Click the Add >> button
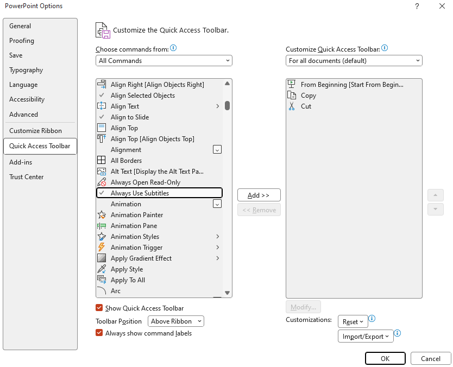Viewport: 453px width, 367px height. point(259,195)
